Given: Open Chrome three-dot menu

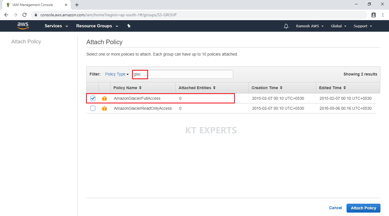Looking at the screenshot, I should [383, 15].
